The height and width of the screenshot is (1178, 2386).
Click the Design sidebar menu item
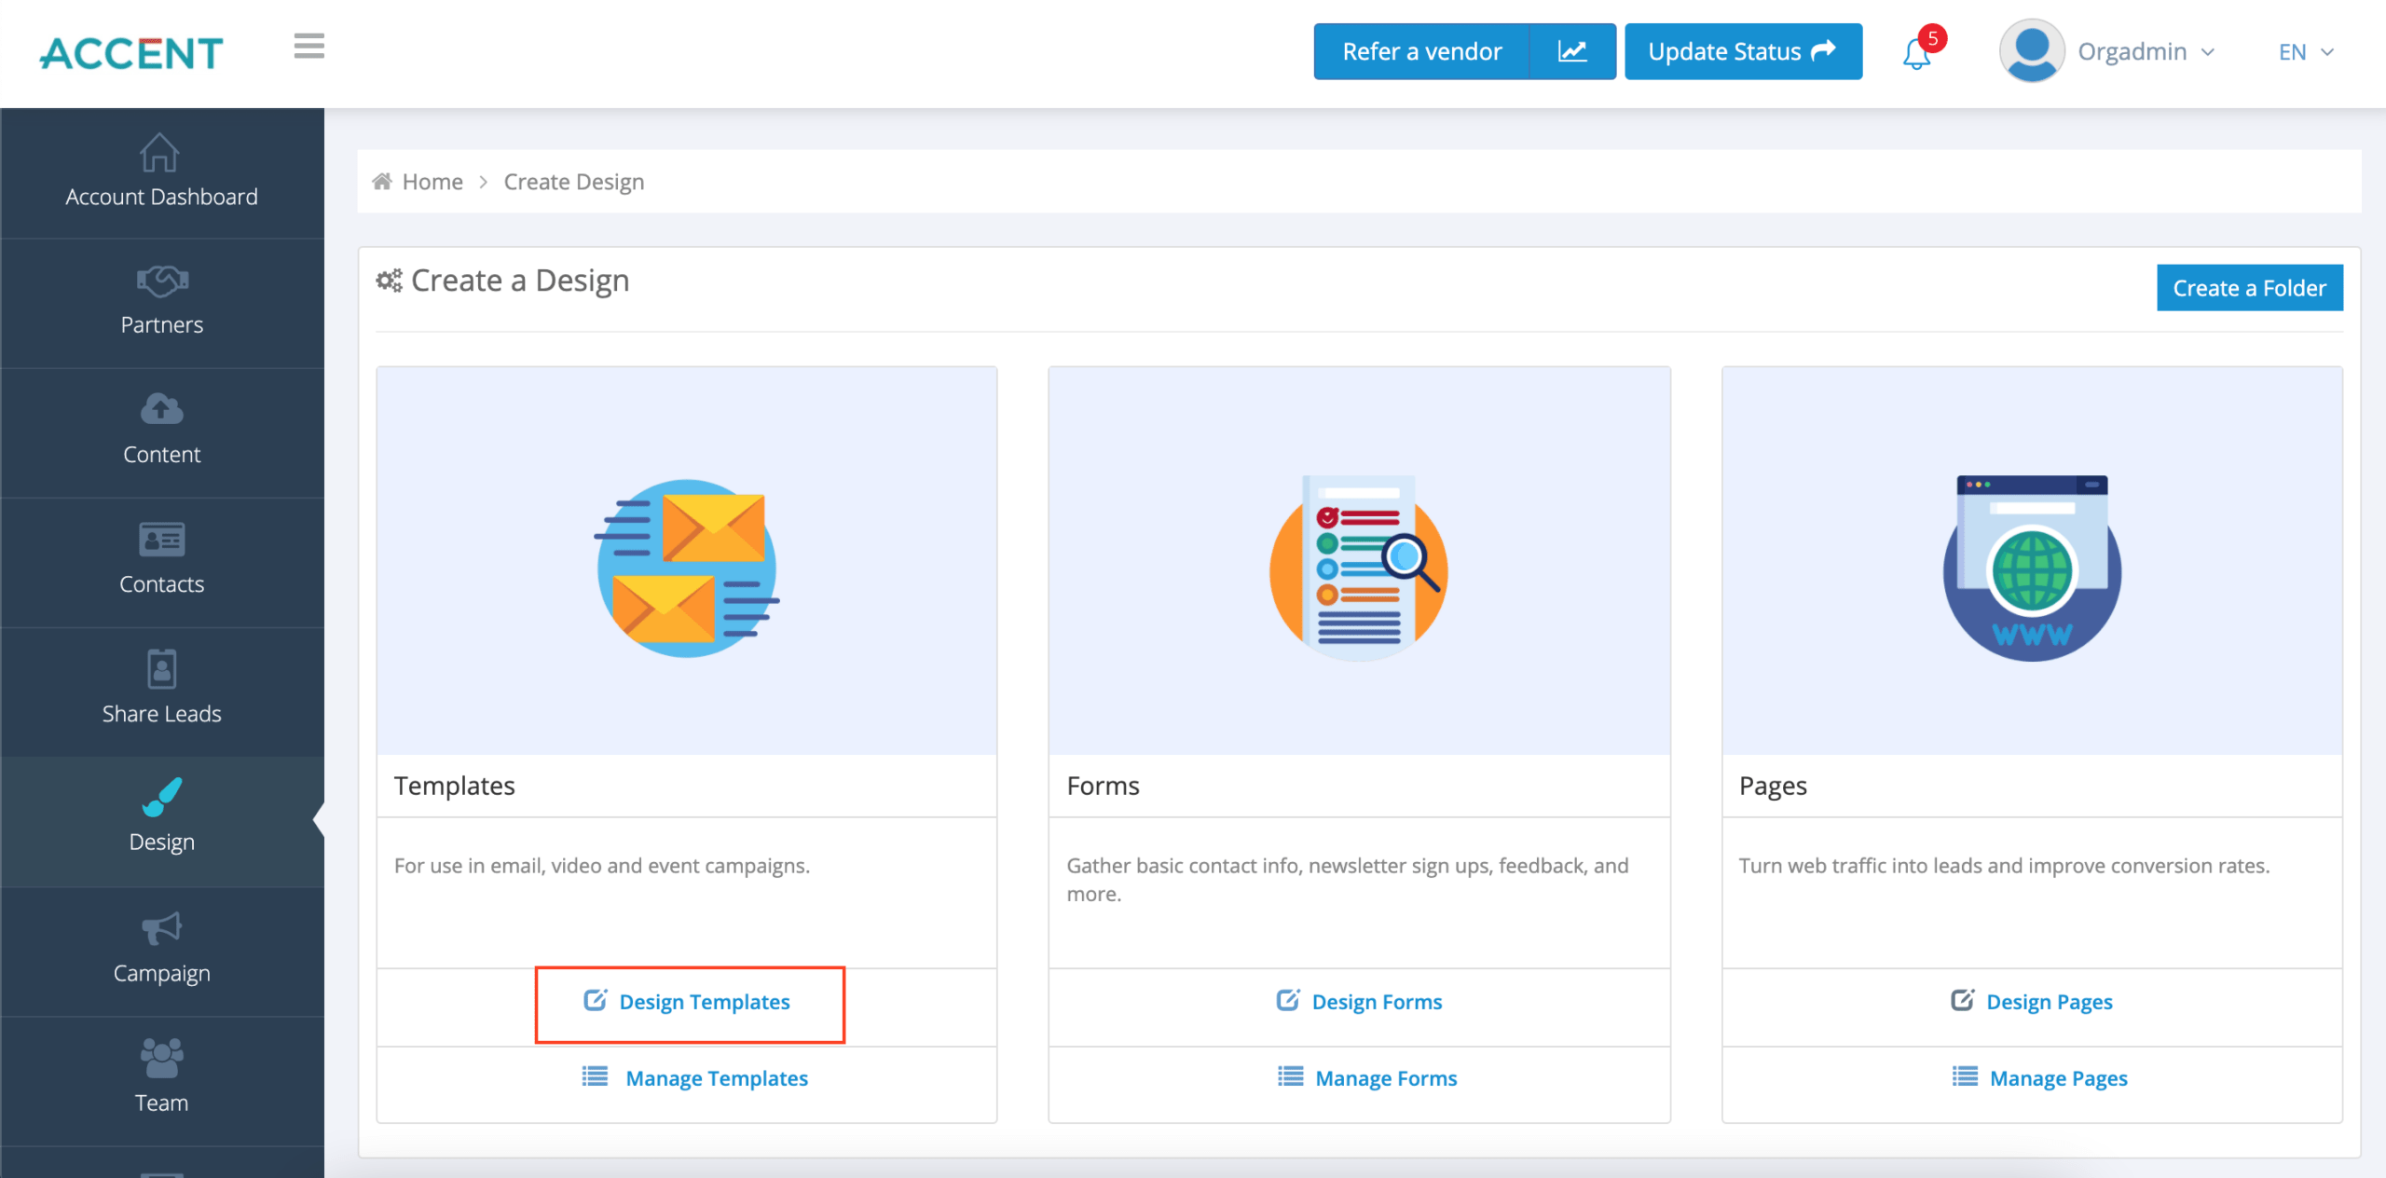click(161, 820)
